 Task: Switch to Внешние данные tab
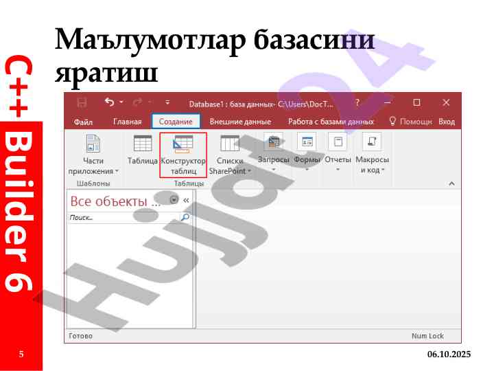tap(240, 122)
